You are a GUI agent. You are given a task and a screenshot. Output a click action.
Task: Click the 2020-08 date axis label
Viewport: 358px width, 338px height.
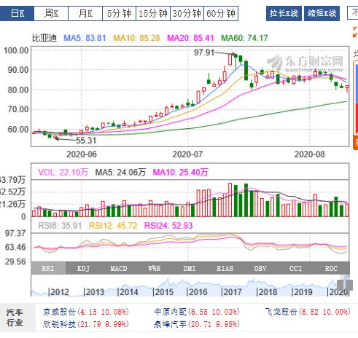[309, 154]
